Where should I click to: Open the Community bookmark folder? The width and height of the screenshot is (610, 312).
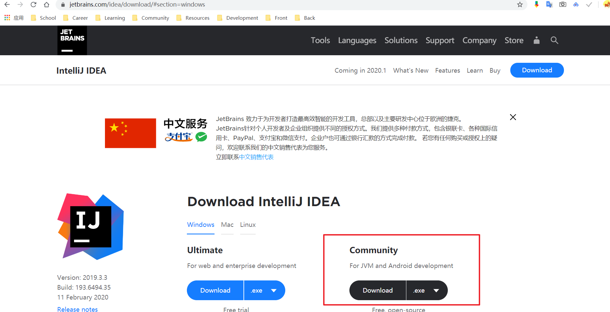coord(151,18)
